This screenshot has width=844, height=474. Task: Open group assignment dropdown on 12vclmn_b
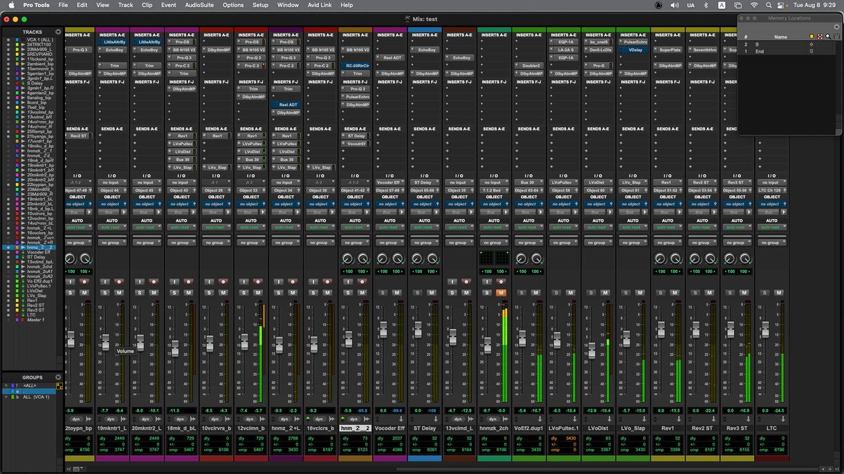(250, 243)
